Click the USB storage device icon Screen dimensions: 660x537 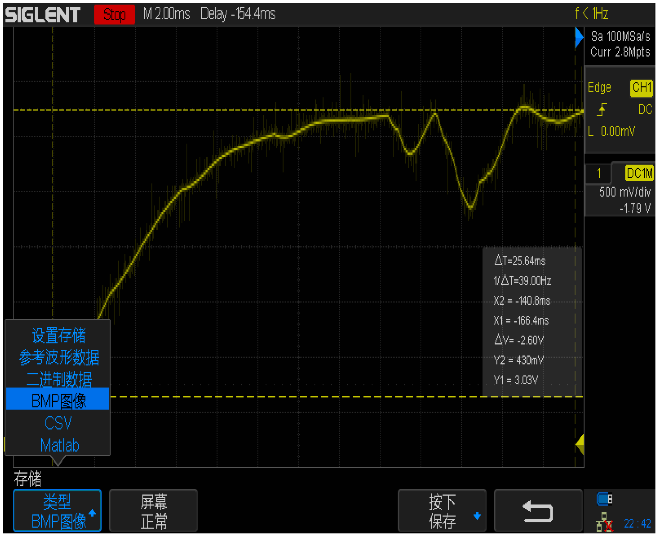[x=604, y=499]
